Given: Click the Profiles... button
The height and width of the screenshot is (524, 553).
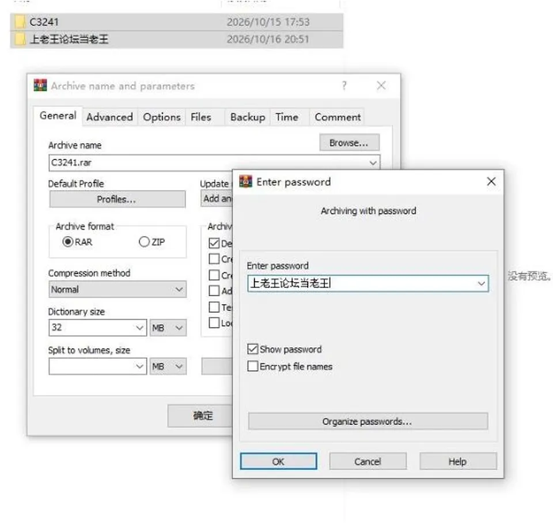Looking at the screenshot, I should click(x=117, y=199).
